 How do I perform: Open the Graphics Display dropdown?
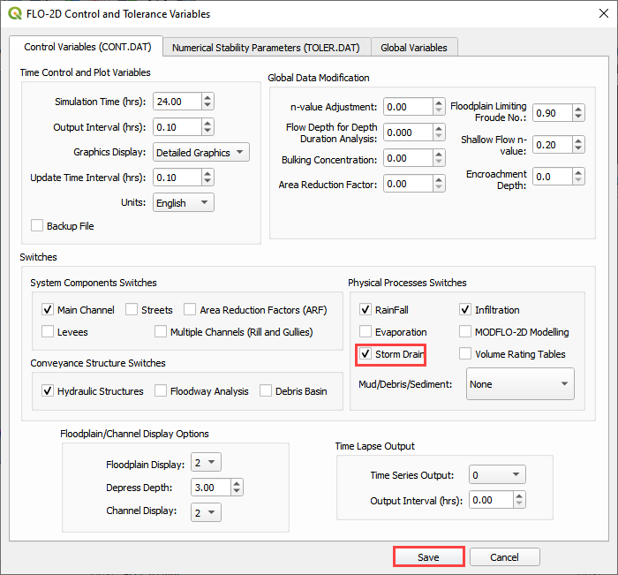[x=200, y=153]
